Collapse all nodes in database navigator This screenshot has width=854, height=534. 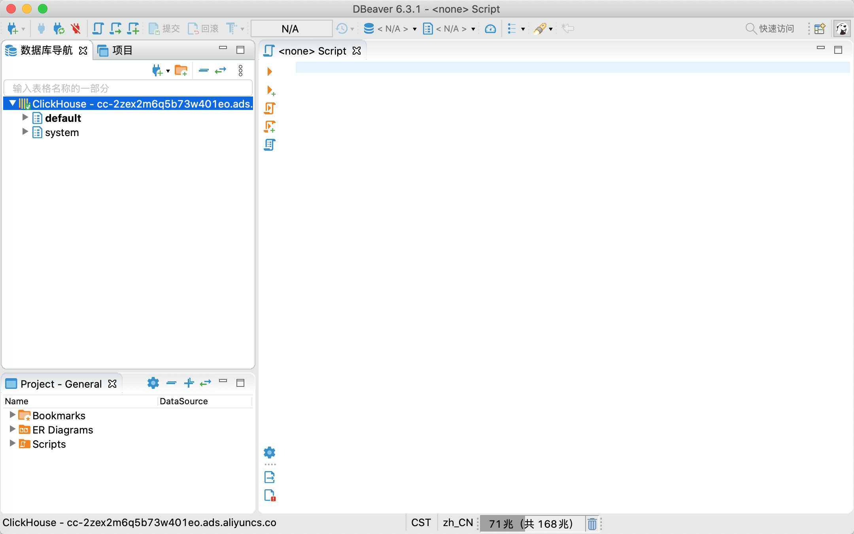click(204, 70)
